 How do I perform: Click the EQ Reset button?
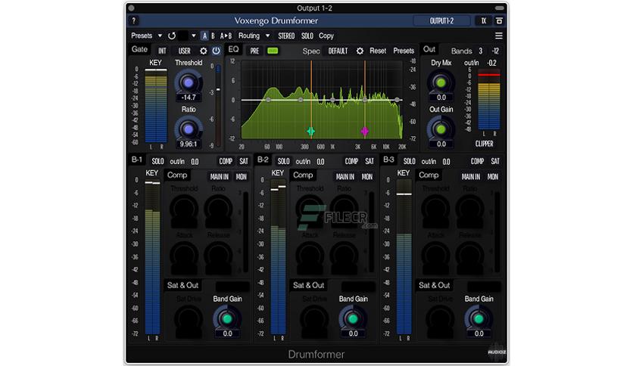click(x=378, y=51)
